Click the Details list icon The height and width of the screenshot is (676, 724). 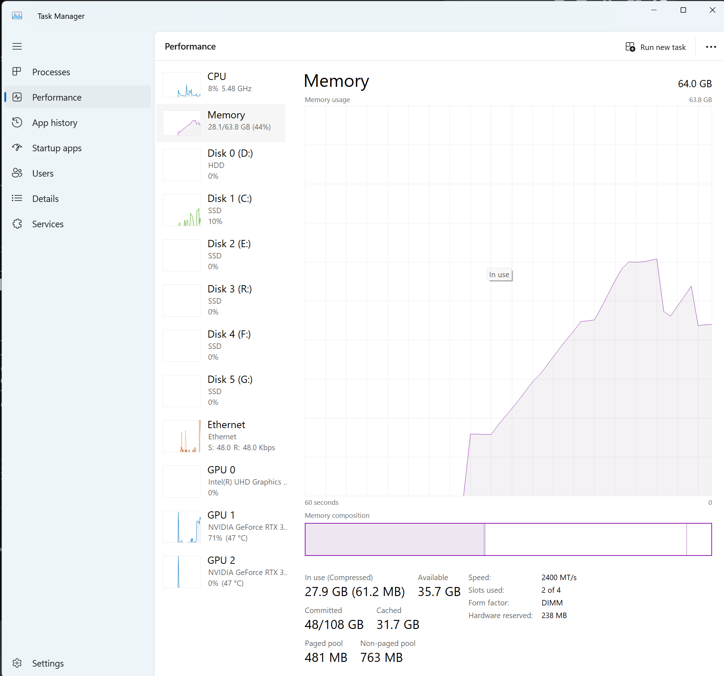17,198
